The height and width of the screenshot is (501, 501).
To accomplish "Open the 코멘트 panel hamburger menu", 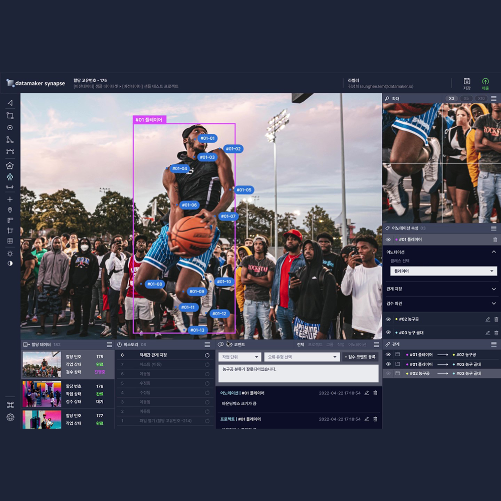I will pyautogui.click(x=376, y=345).
